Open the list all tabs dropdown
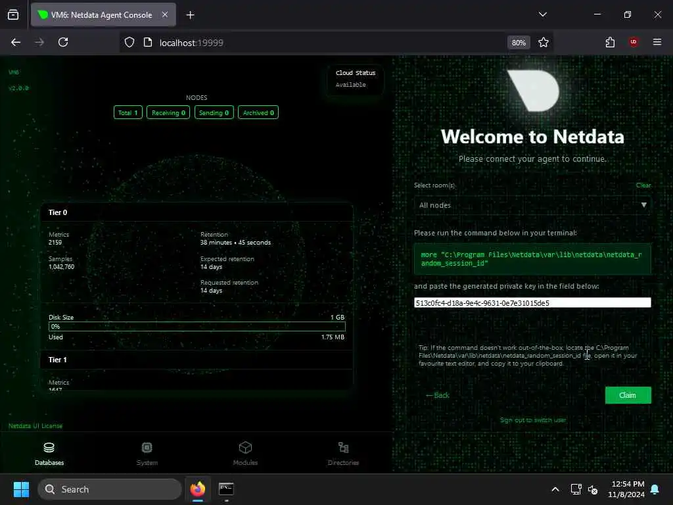This screenshot has width=673, height=505. click(x=543, y=14)
